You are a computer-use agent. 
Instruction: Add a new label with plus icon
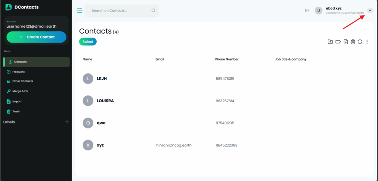67,122
